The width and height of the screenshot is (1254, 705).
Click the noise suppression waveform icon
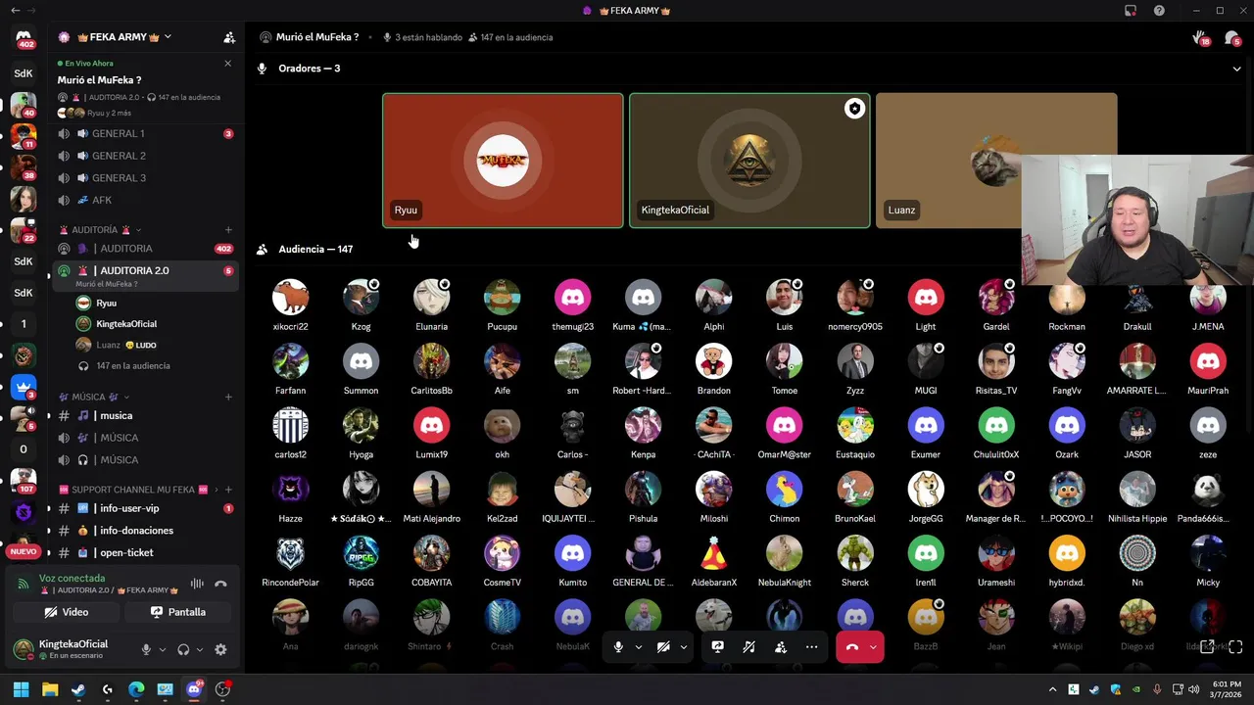click(197, 584)
